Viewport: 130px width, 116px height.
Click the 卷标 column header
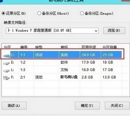64,47
